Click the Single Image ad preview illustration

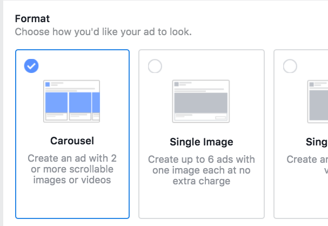[201, 101]
